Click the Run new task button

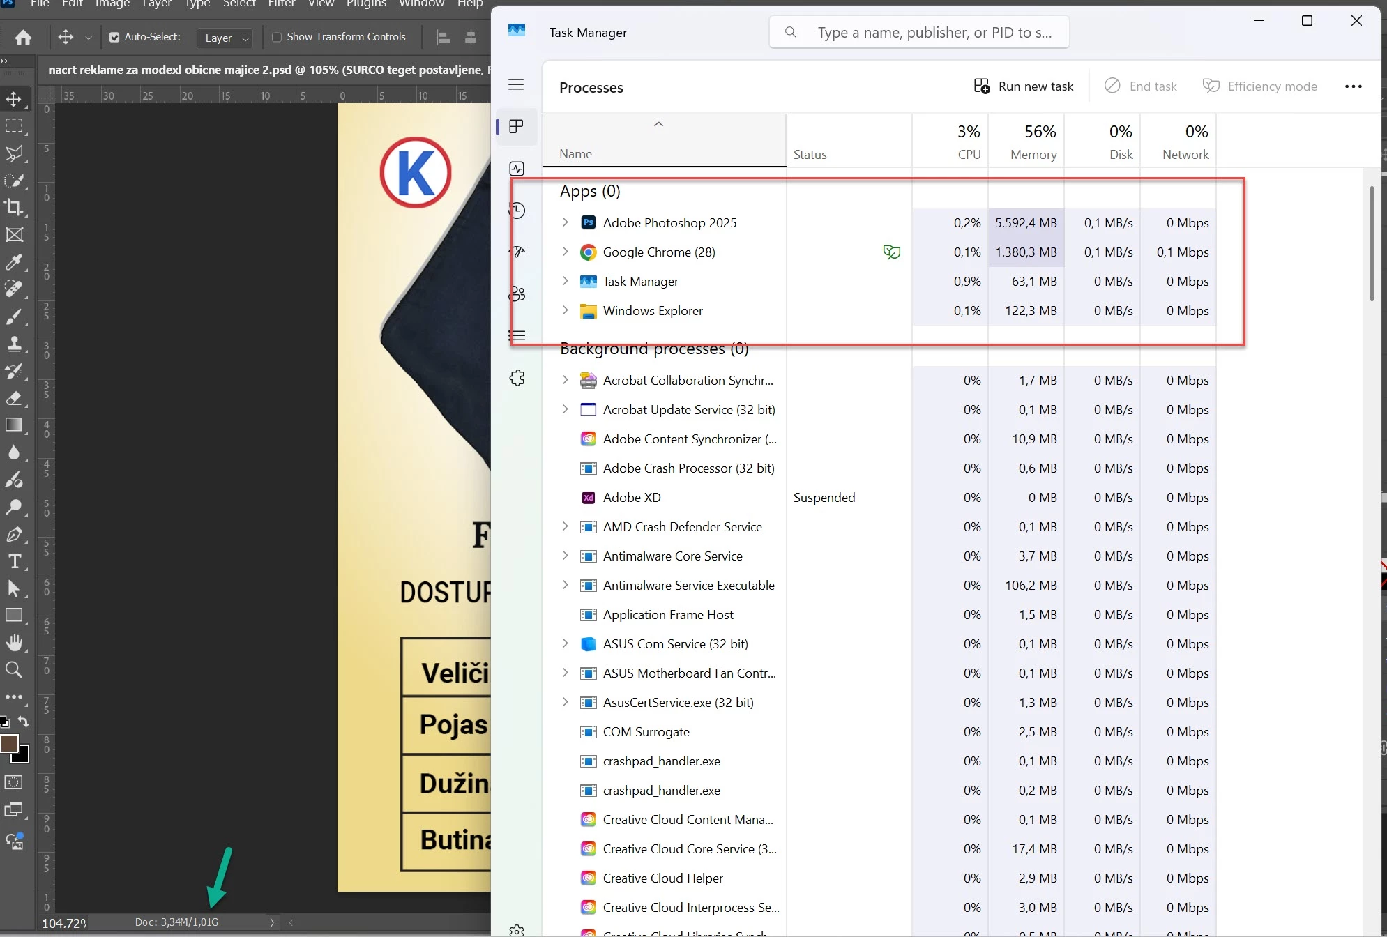click(1024, 86)
